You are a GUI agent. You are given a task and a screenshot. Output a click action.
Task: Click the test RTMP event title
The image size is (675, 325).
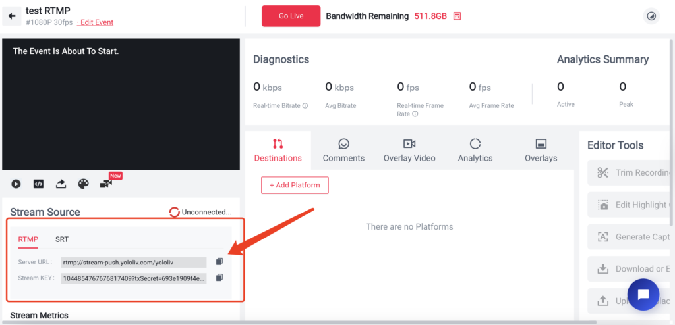(47, 11)
